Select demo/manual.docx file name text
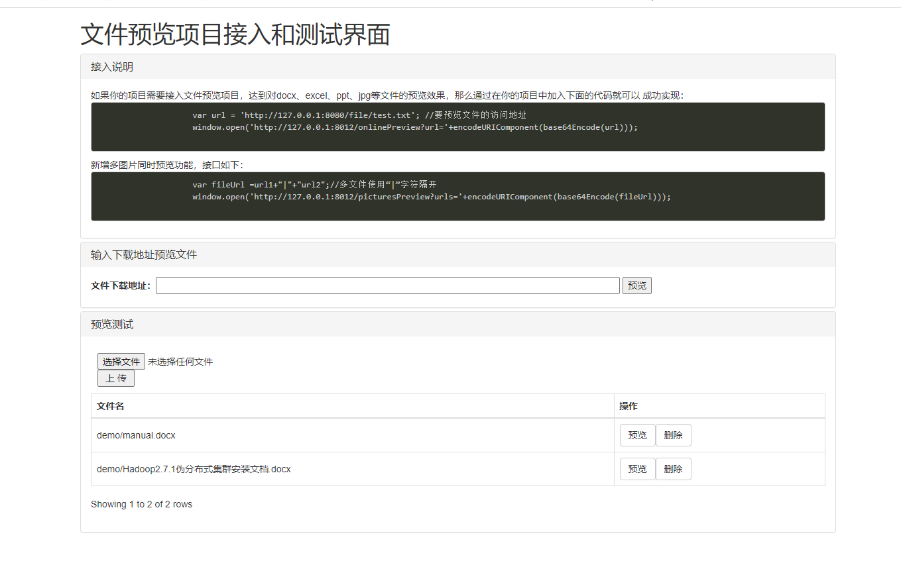The width and height of the screenshot is (901, 567). coord(136,435)
